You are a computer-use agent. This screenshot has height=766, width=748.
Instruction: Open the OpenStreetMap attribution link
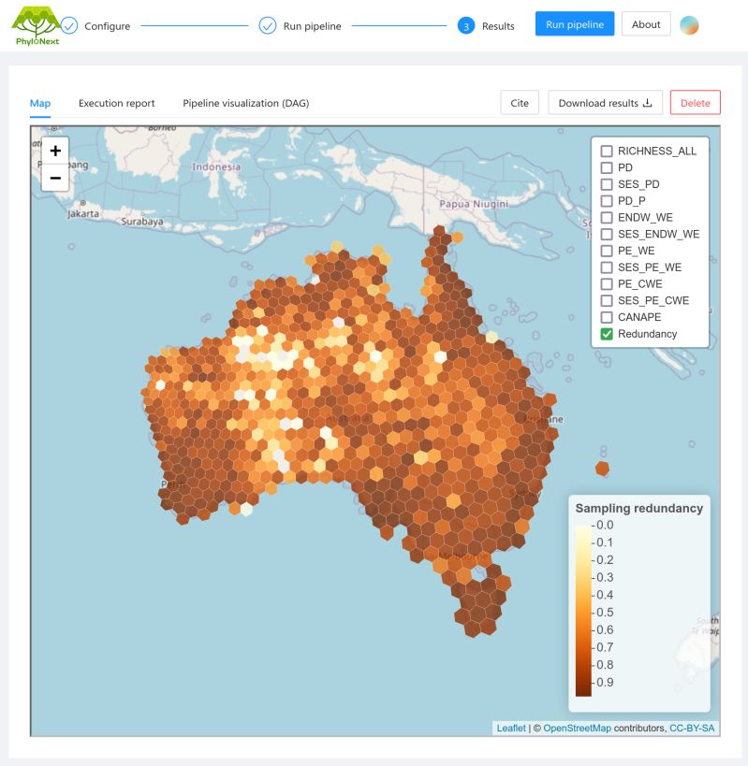point(577,728)
